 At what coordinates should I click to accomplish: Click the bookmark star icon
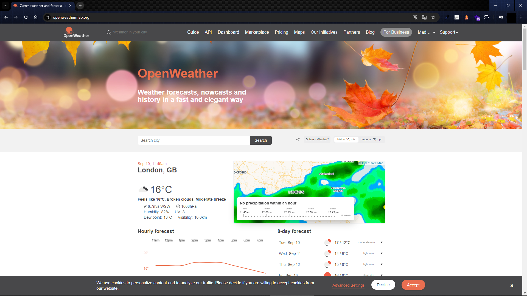[x=433, y=17]
